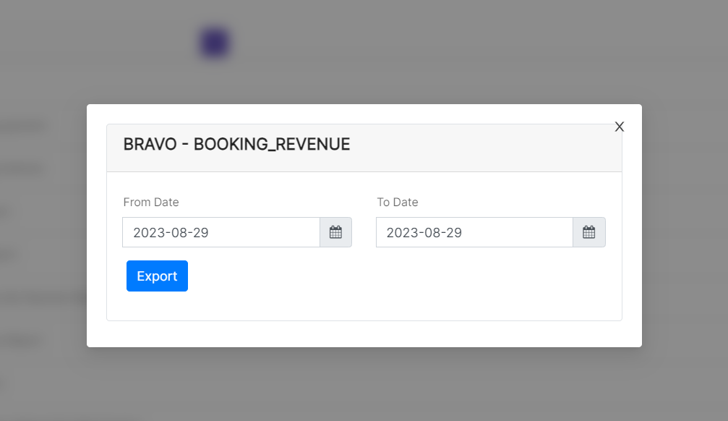Open the To Date calendar picker icon
728x421 pixels.
588,232
